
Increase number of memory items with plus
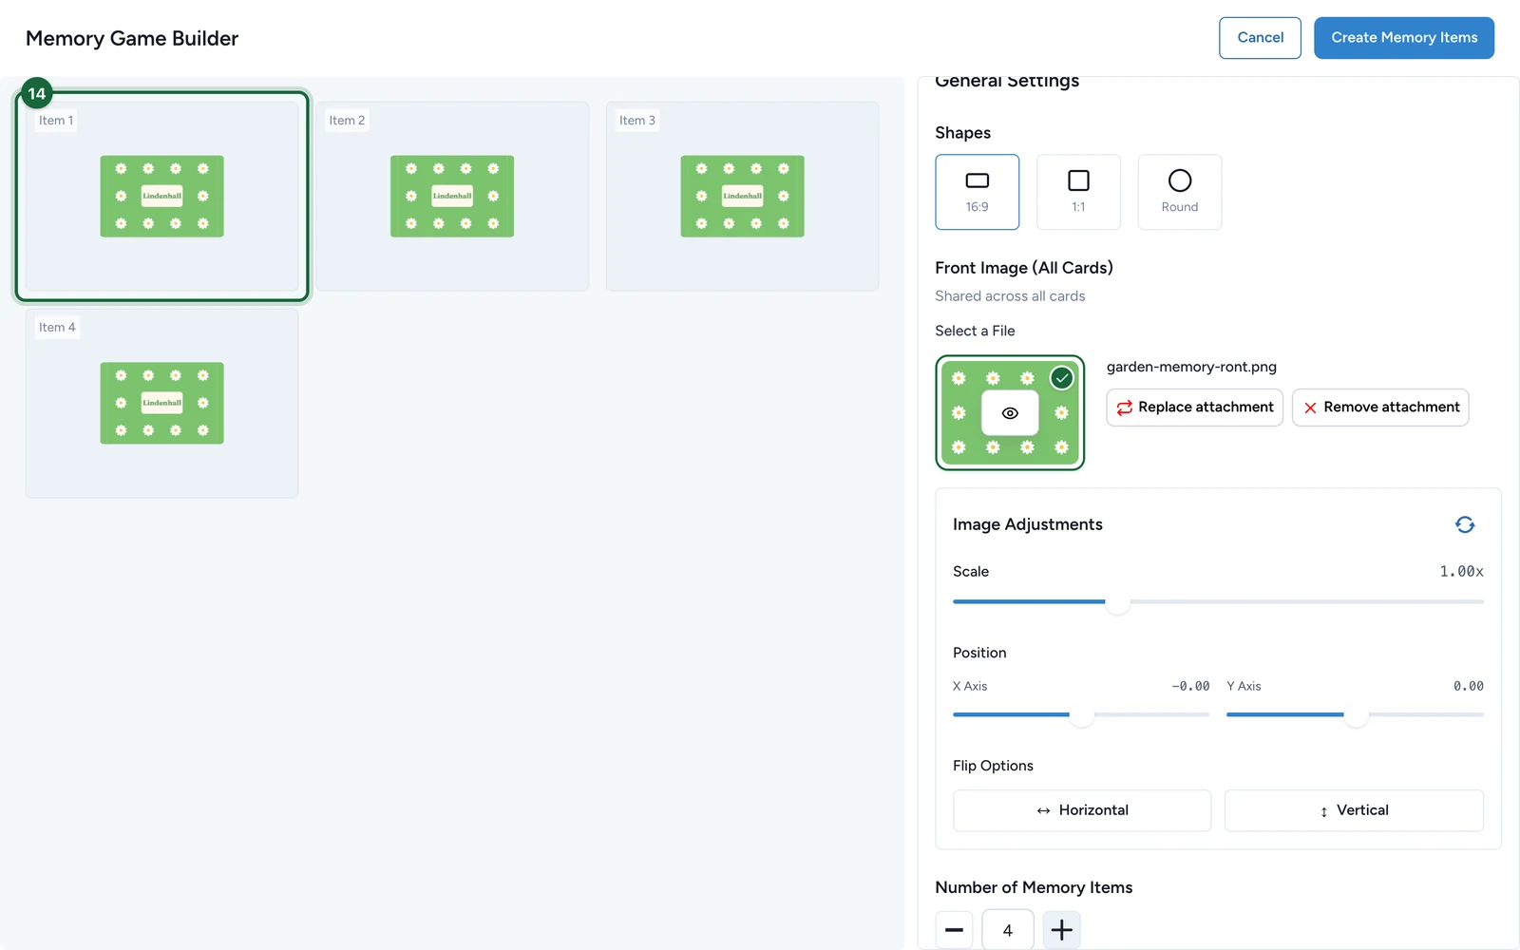tap(1061, 930)
